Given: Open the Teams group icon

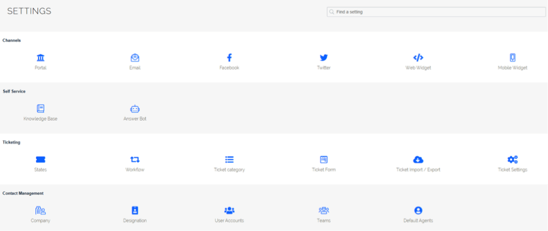Looking at the screenshot, I should pos(324,210).
